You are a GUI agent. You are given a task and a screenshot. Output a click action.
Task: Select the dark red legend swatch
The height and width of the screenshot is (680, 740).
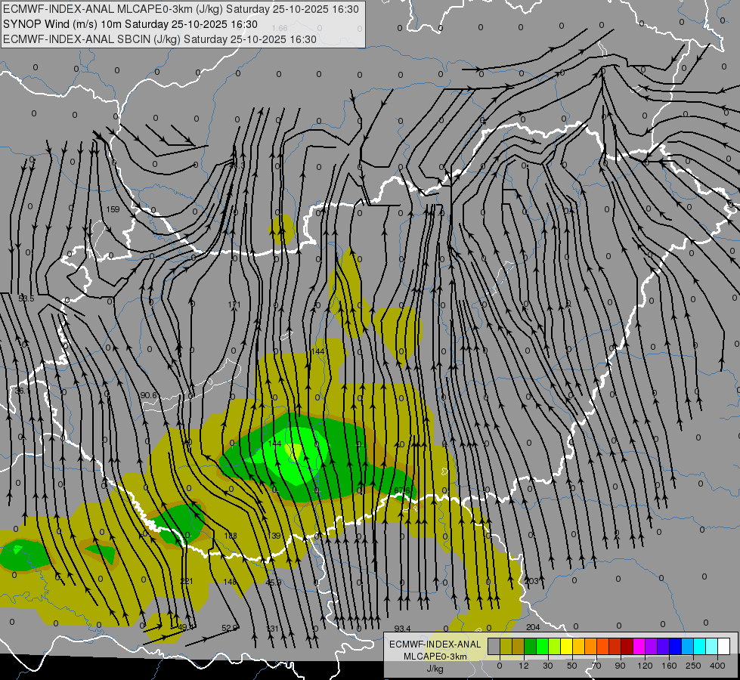(627, 646)
